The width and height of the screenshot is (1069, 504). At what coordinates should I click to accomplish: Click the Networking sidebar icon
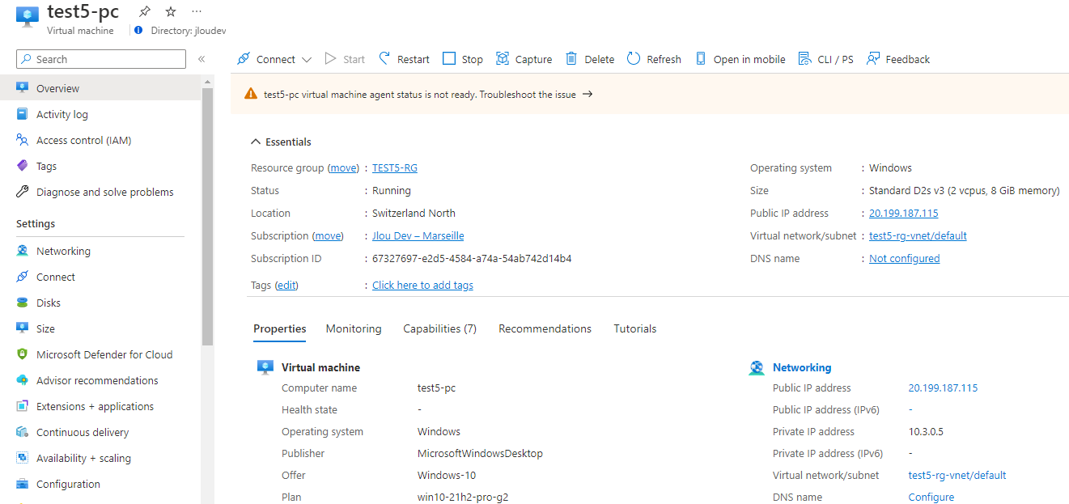click(x=23, y=251)
